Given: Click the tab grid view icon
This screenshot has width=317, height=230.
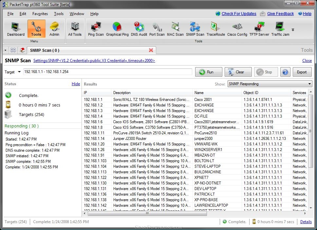Looking at the screenshot, I should pos(13,50).
